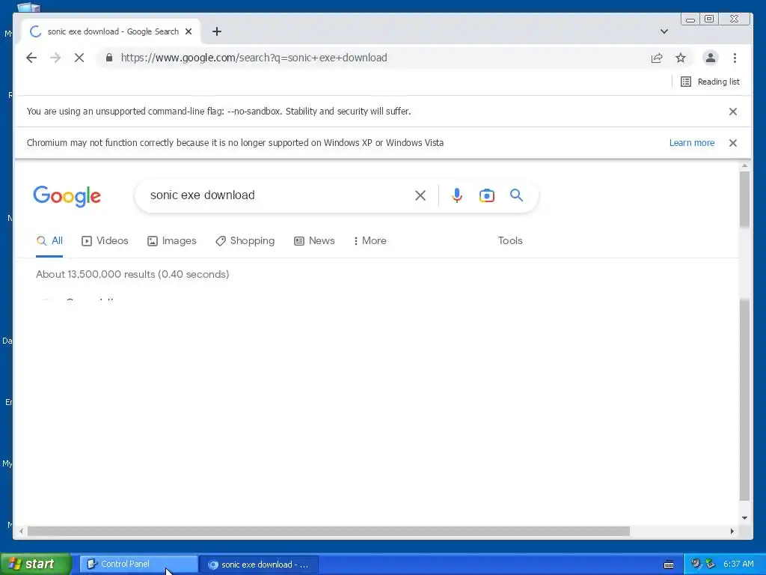Expand the tab search dropdown

pos(664,31)
